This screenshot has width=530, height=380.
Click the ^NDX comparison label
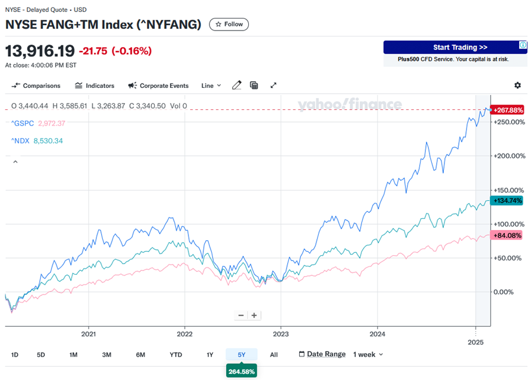click(x=20, y=141)
